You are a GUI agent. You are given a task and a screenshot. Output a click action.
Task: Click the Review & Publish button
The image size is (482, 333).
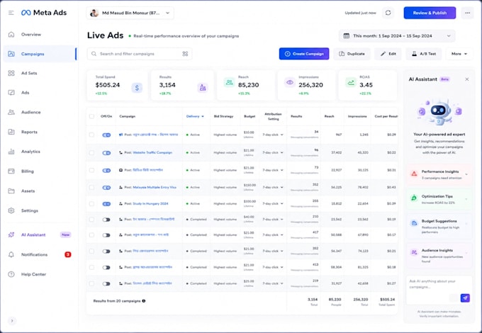pos(430,13)
